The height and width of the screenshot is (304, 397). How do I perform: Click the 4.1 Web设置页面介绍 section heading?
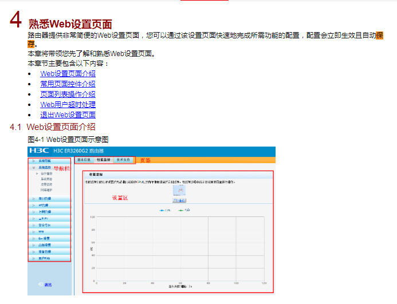53,127
